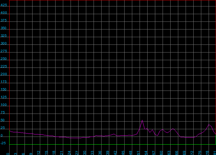Select the 60 horizontal axis label
The image size is (216, 155).
(161, 153)
